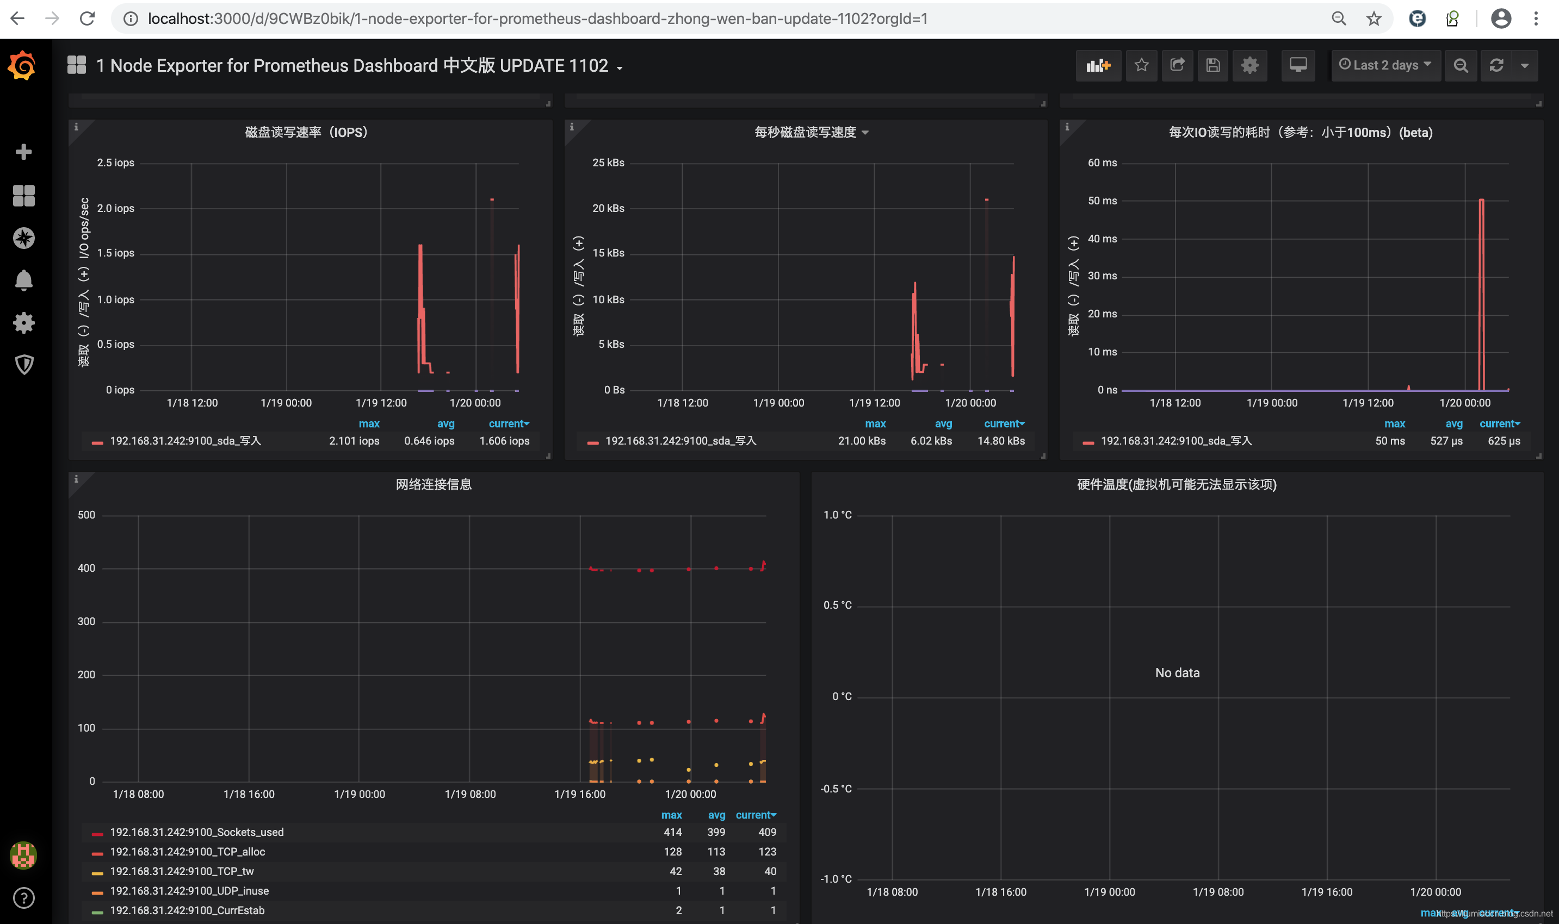Viewport: 1559px width, 924px height.
Task: Toggle sda_写入 series in the IOPS legend
Action: click(x=185, y=441)
